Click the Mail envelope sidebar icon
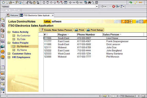The height and width of the screenshot is (98, 147). coord(3,20)
